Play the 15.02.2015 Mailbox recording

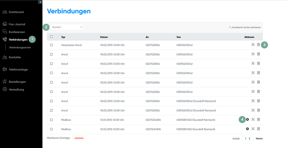[x=248, y=129]
